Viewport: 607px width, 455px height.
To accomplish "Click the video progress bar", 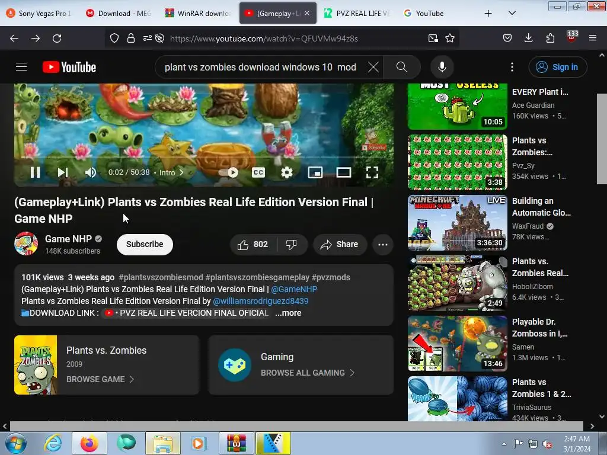I will pyautogui.click(x=204, y=158).
